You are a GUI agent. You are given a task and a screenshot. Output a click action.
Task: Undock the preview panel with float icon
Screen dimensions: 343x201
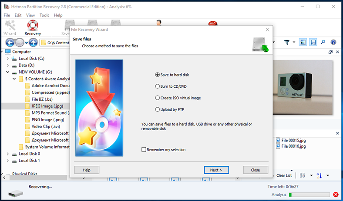click(x=330, y=52)
